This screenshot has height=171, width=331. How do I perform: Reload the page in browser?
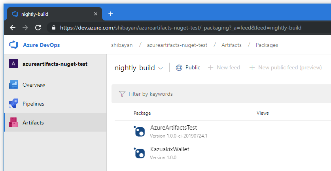[38, 28]
